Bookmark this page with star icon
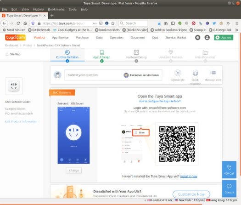 pyautogui.click(x=113, y=23)
